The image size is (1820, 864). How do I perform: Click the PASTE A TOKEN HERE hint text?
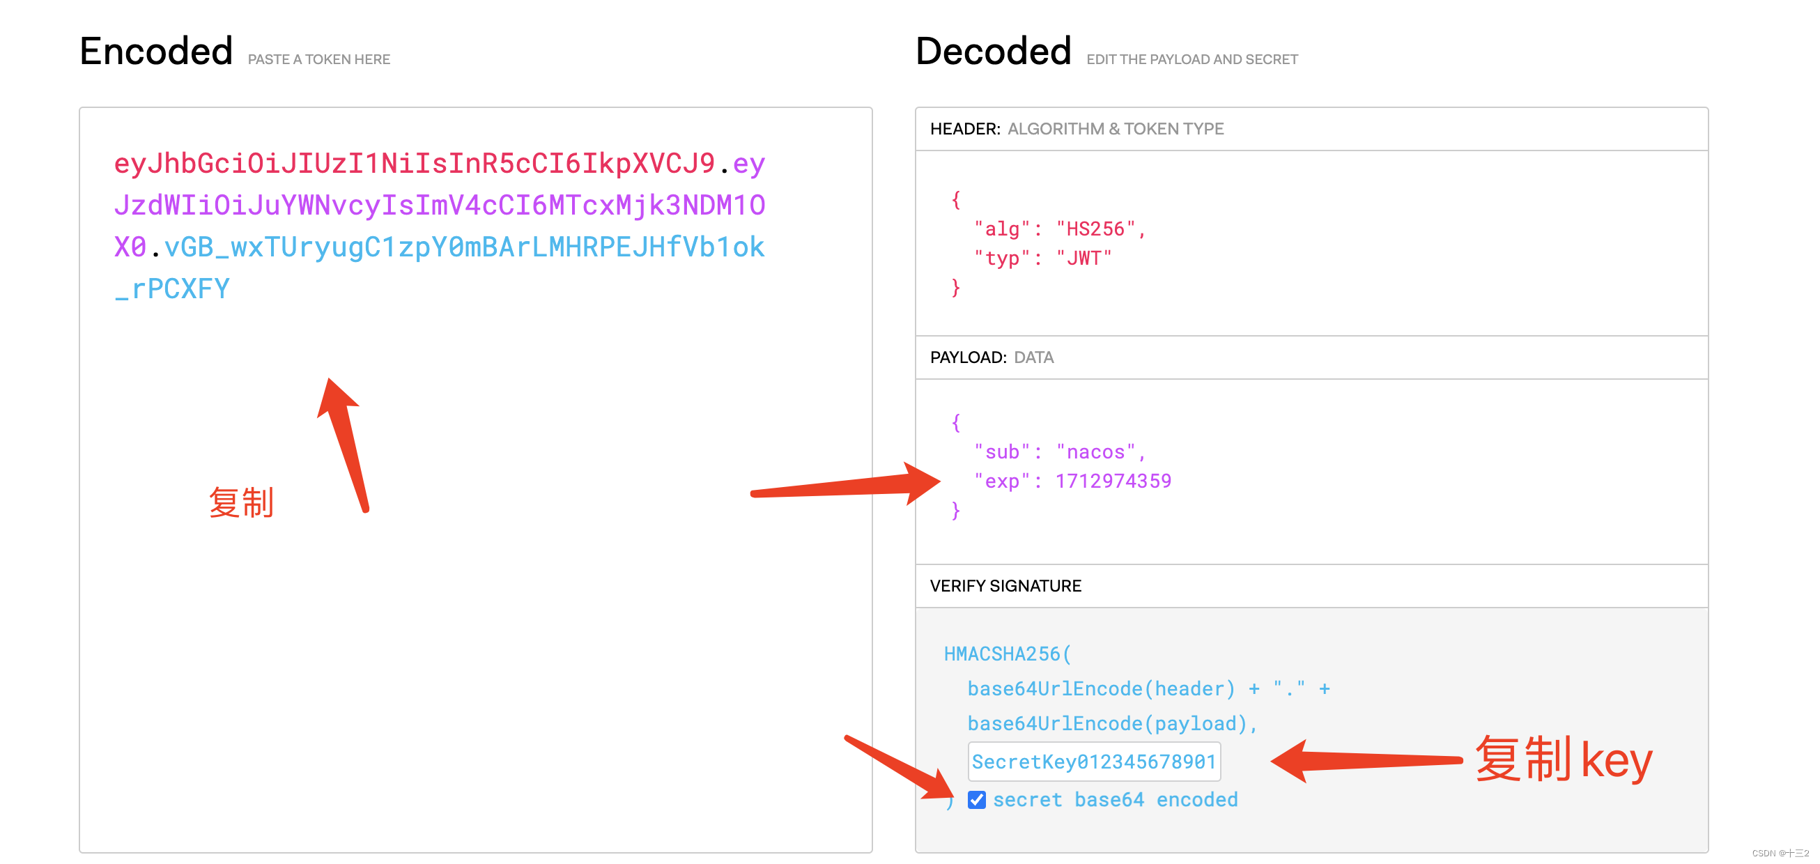[318, 59]
